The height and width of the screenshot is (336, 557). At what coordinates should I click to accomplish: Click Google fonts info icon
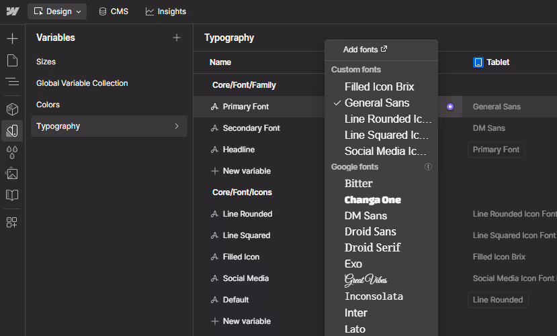coord(428,166)
